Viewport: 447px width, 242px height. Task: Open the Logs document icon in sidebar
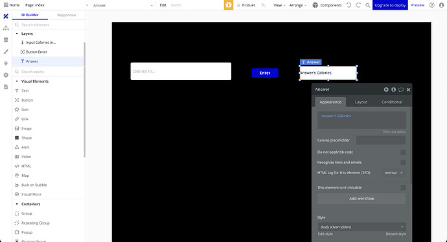click(x=6, y=87)
